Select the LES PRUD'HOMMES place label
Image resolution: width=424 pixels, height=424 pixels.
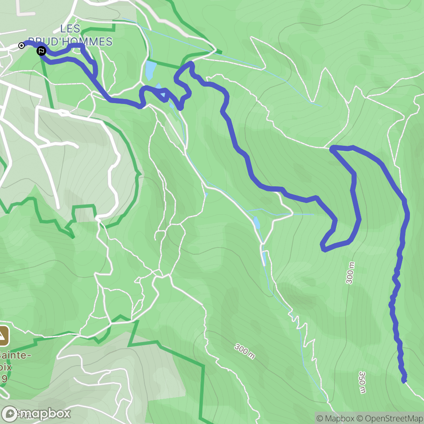tap(70, 35)
